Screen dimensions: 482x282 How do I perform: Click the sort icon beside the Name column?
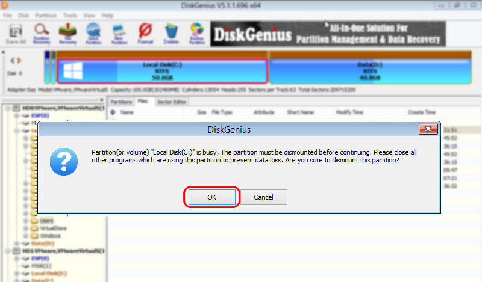[113, 112]
